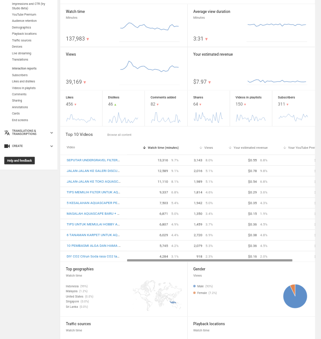Click sort arrow beside Your YouTube Premium column
This screenshot has width=321, height=339.
click(284, 147)
